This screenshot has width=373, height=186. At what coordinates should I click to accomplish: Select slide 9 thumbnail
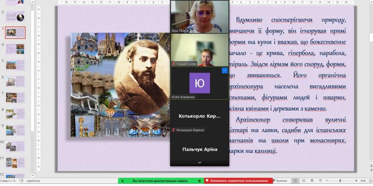[x=15, y=130]
